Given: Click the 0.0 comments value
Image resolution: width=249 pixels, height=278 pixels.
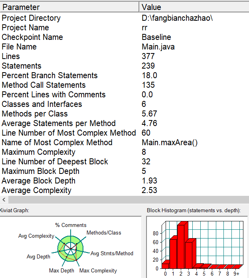Looking at the screenshot, I should pyautogui.click(x=147, y=95).
